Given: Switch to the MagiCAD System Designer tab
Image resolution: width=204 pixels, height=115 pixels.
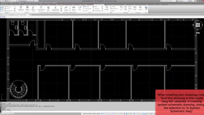Looking at the screenshot, I should tap(153, 4).
